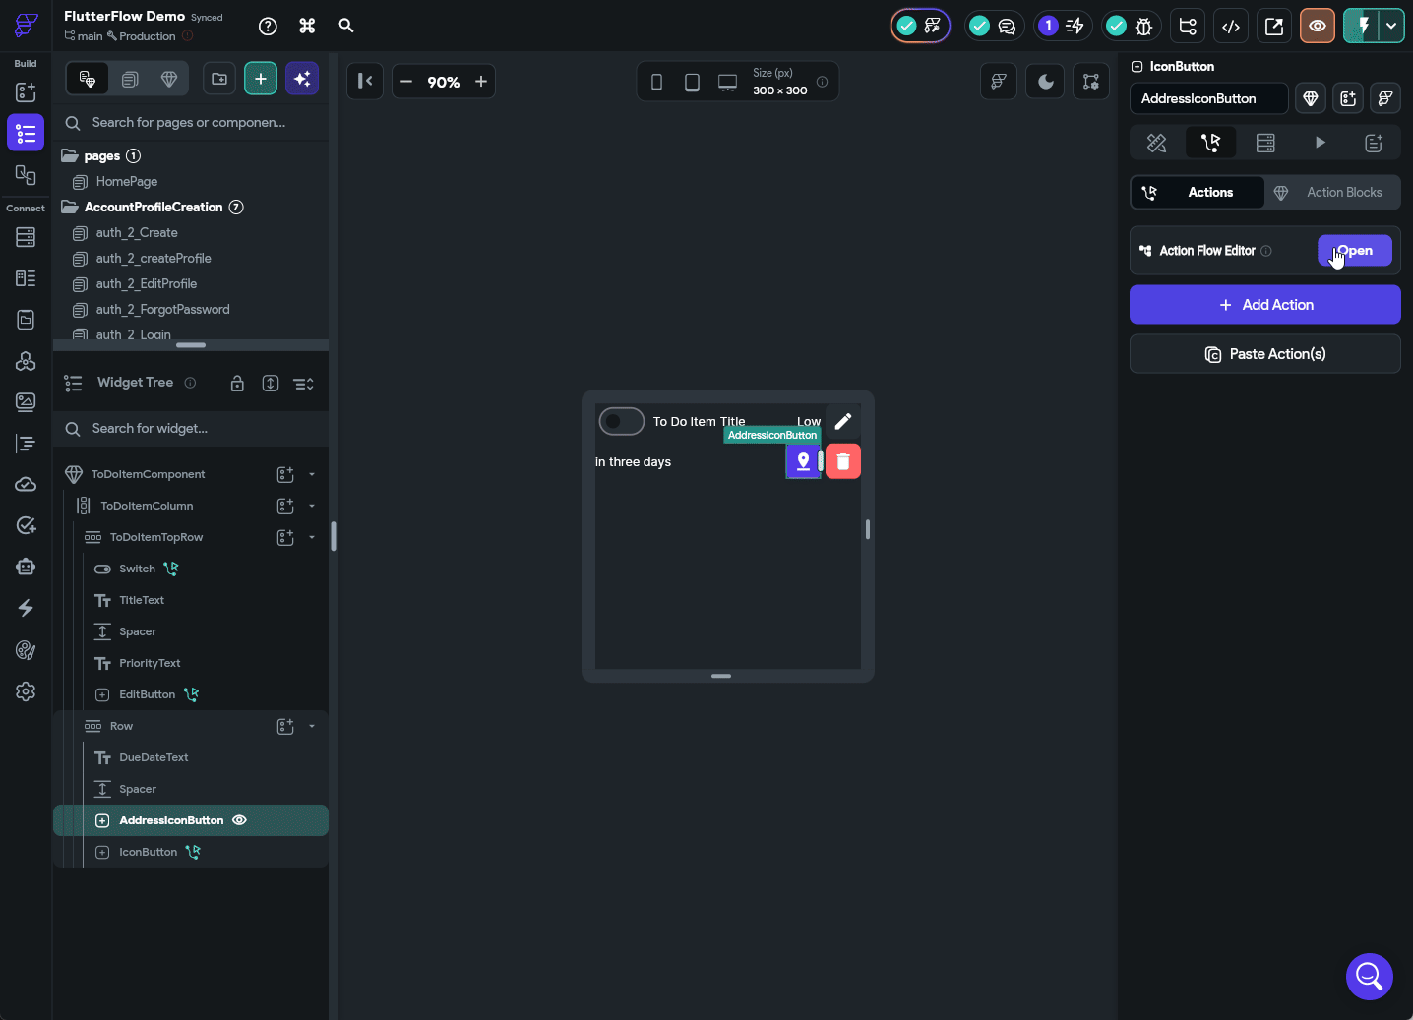Screen dimensions: 1413x1020
Task: Collapse the ToDoItemColumn tree arrow
Action: coord(312,506)
